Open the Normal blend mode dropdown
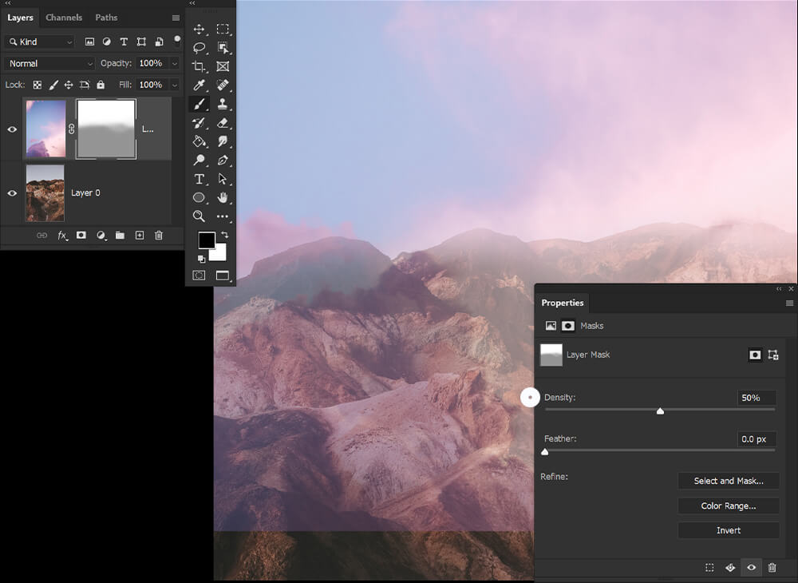 [x=49, y=63]
